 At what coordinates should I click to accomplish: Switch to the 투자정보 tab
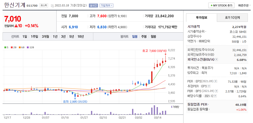click(x=202, y=18)
